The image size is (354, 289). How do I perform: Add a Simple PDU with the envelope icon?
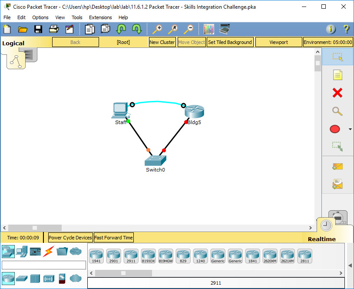[x=337, y=167]
